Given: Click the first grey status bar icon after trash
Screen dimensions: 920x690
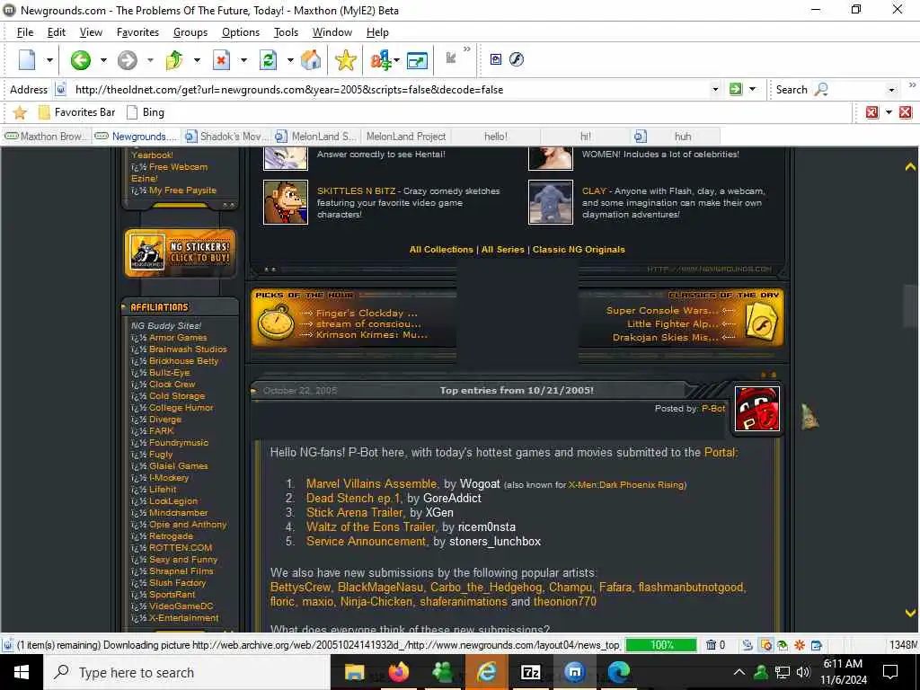Looking at the screenshot, I should click(x=747, y=645).
